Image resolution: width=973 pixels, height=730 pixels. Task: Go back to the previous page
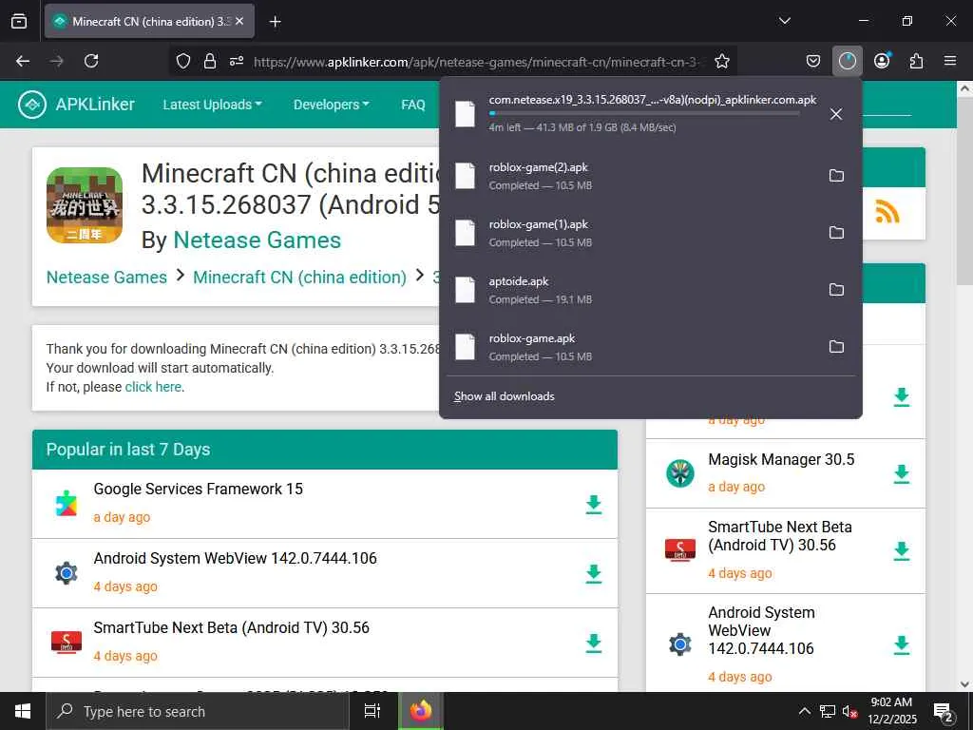23,61
